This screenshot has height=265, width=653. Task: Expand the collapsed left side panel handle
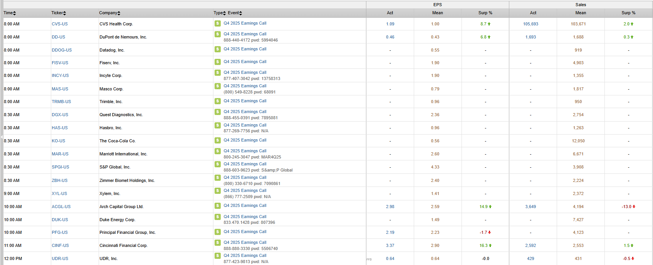pos(2,137)
